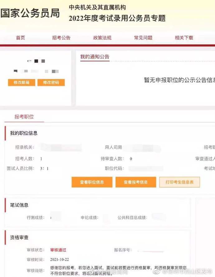Screen dimensions: 215x277
Task: Click the 中央机关及其直属机构 subtitle
Action: pyautogui.click(x=98, y=7)
